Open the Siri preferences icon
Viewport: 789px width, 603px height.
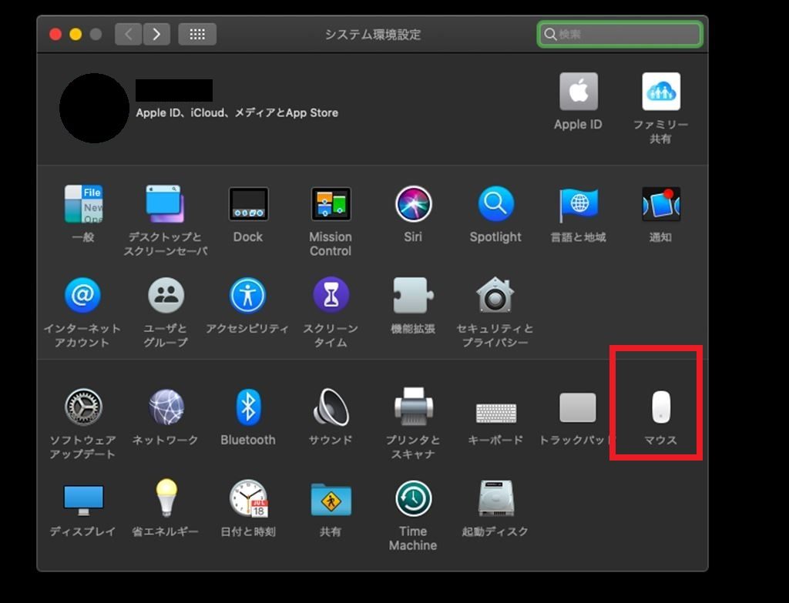(413, 205)
